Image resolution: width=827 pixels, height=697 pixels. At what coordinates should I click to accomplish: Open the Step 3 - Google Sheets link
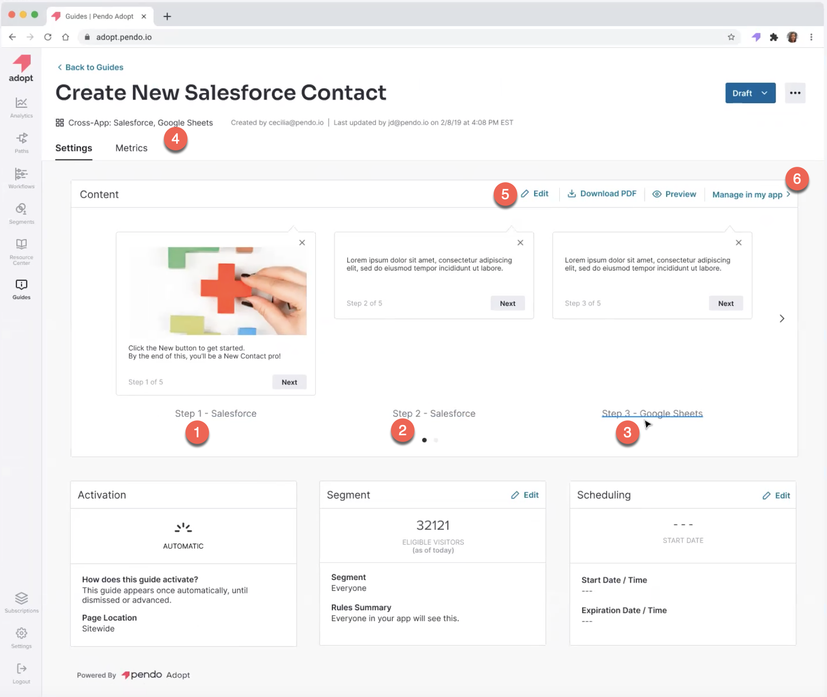point(652,414)
